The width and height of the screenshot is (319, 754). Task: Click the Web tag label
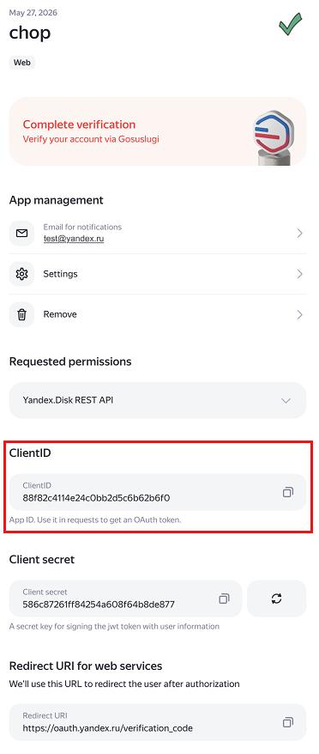pyautogui.click(x=22, y=63)
